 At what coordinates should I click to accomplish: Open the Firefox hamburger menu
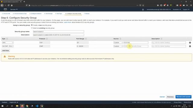(191, 5)
